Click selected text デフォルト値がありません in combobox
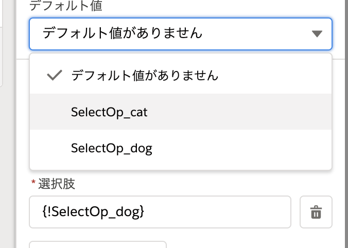 click(123, 33)
